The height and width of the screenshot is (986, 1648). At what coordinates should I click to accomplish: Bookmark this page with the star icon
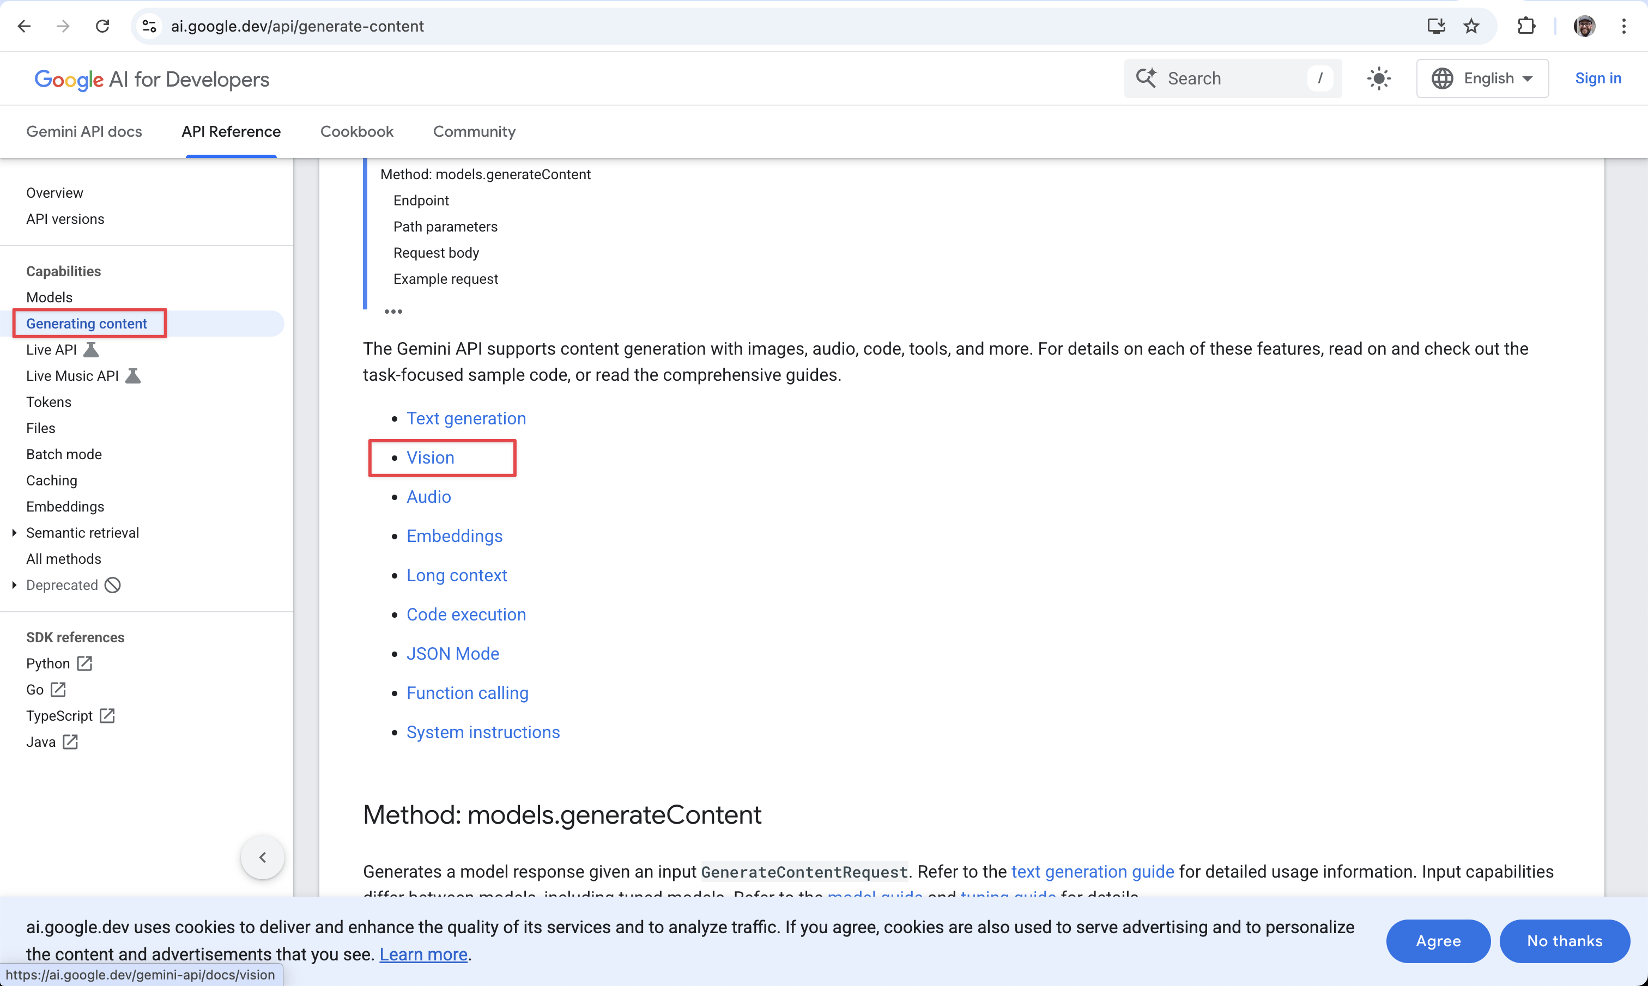tap(1471, 26)
